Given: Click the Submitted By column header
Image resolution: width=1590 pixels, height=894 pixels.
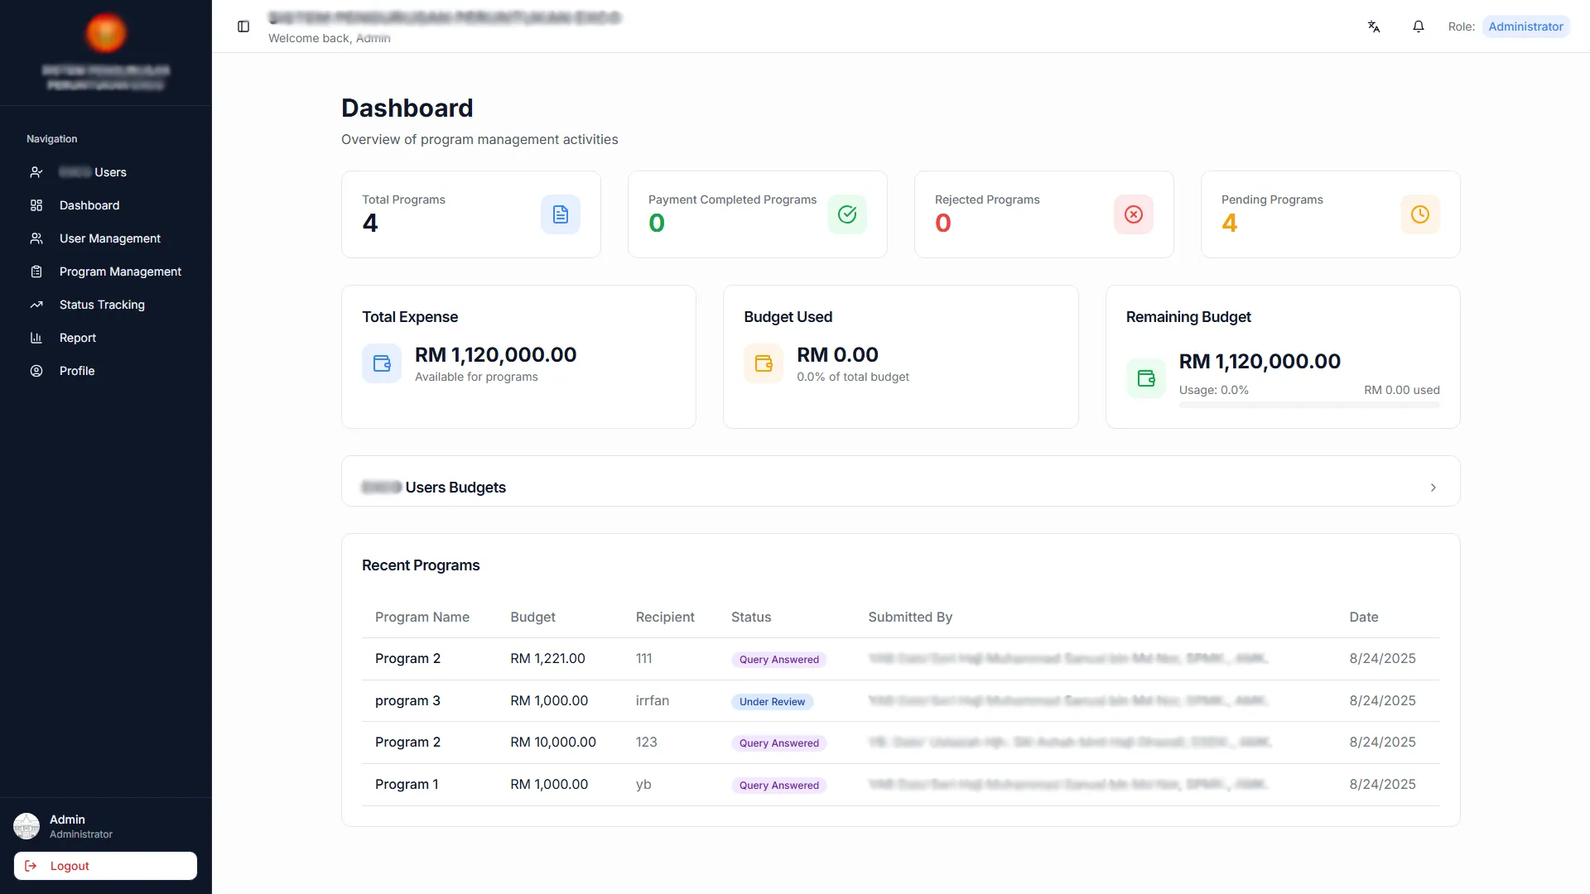Looking at the screenshot, I should click(910, 617).
